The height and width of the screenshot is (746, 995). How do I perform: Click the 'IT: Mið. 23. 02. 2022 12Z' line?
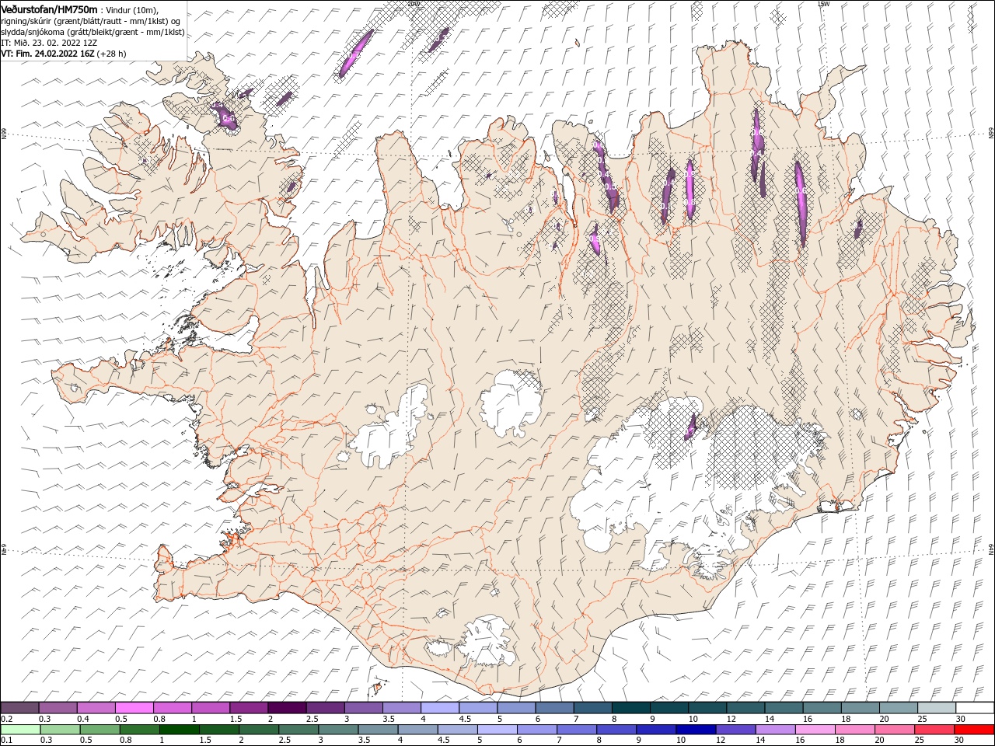[x=49, y=42]
